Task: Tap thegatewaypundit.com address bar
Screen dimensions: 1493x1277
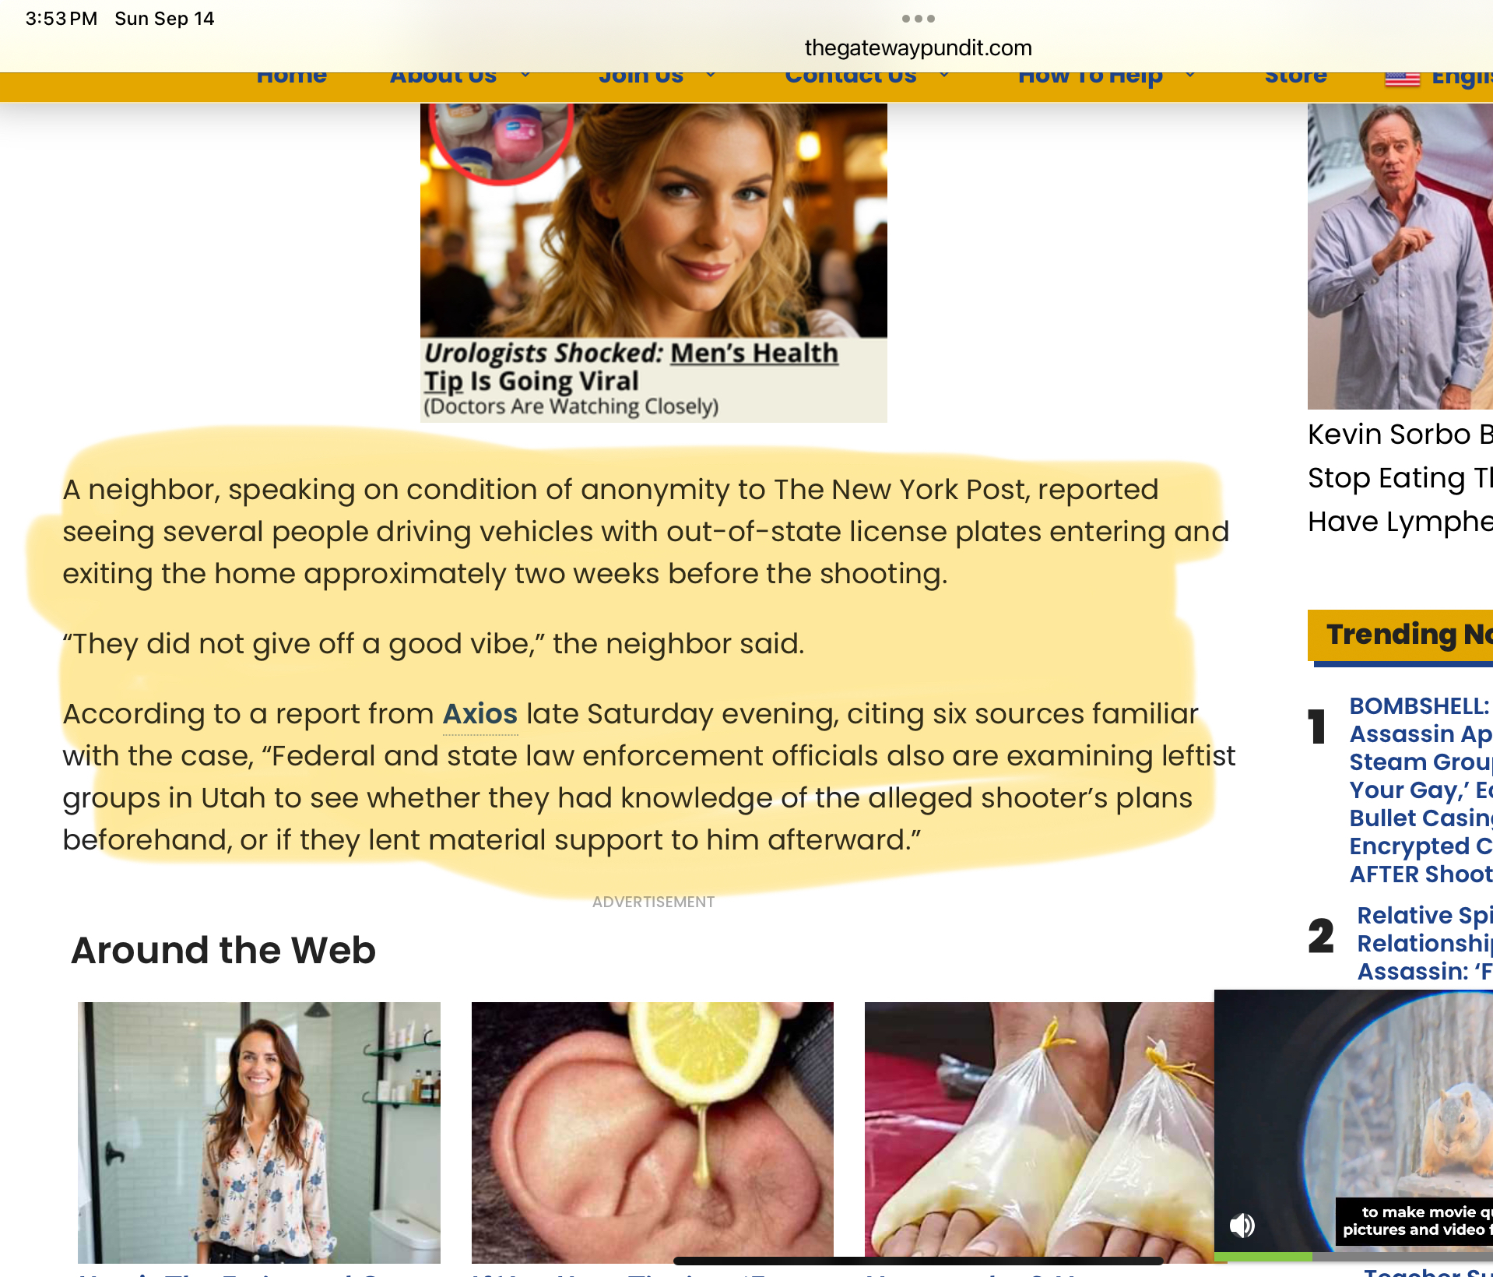Action: pos(918,48)
